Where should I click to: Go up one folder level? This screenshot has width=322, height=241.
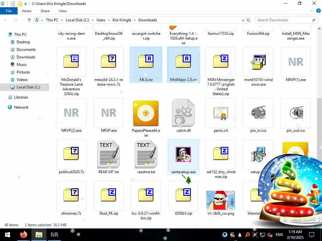tap(29, 20)
